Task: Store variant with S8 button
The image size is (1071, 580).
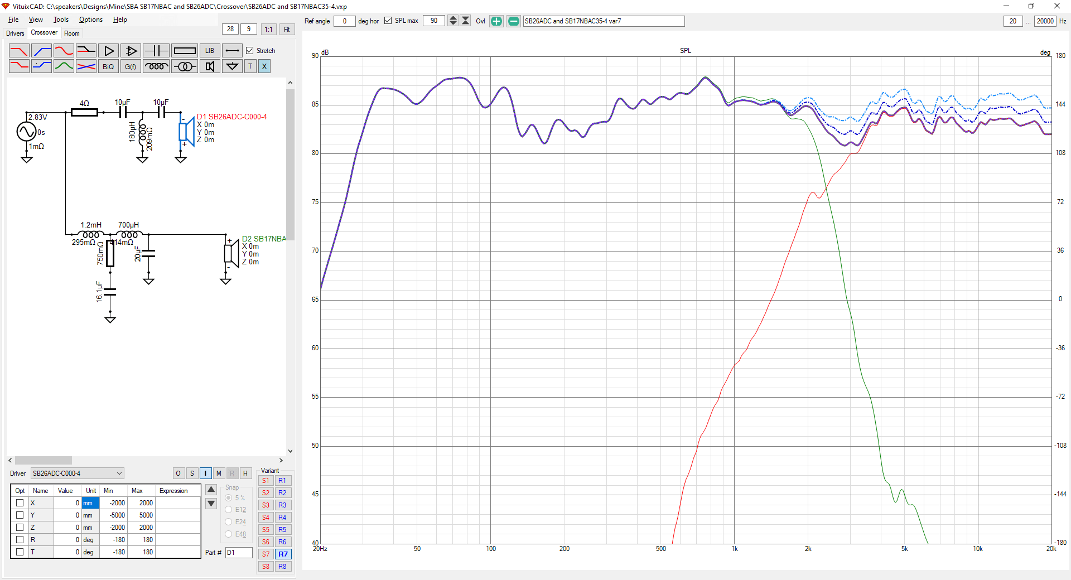Action: tap(266, 567)
